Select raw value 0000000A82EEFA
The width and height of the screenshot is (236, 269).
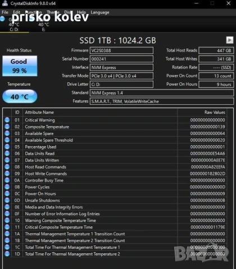pos(208,167)
